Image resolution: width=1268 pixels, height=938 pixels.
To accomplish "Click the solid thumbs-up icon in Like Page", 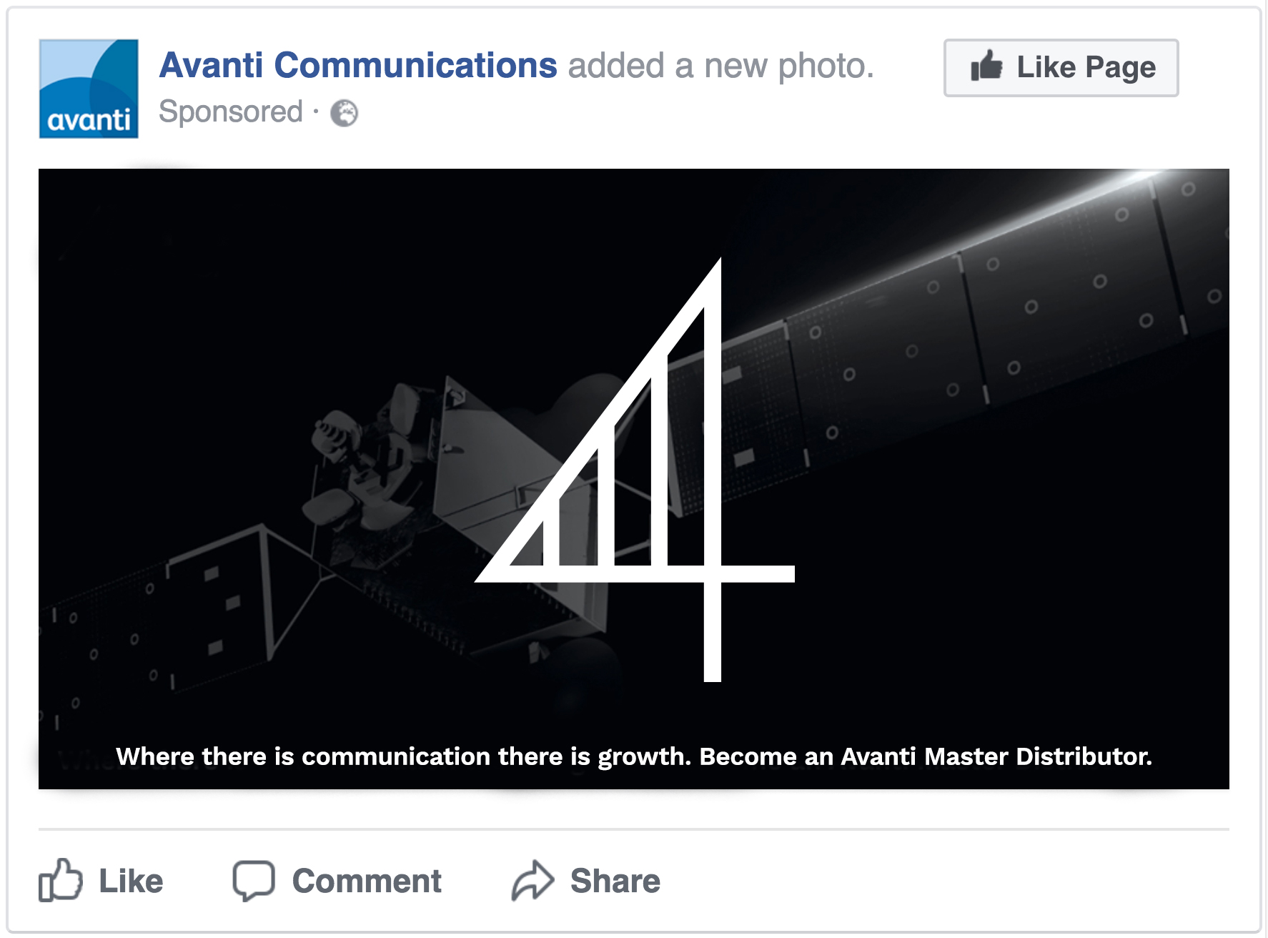I will click(986, 66).
